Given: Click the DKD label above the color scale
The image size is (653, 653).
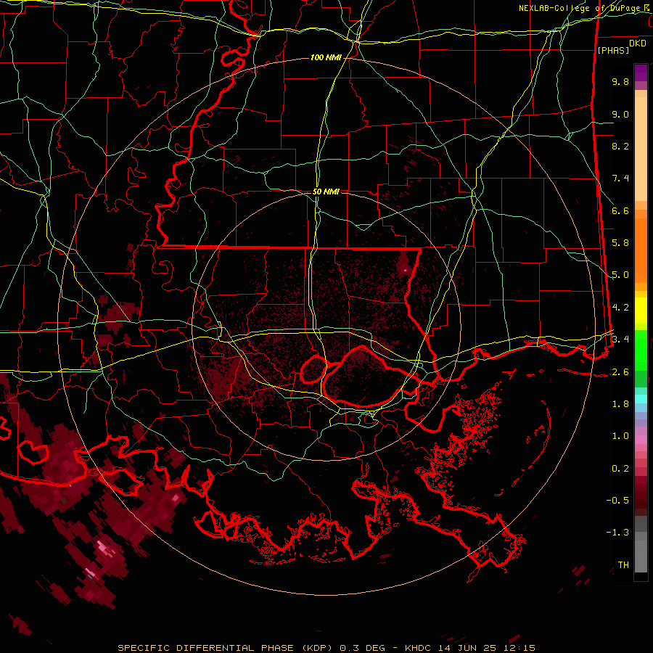Looking at the screenshot, I should coord(638,43).
